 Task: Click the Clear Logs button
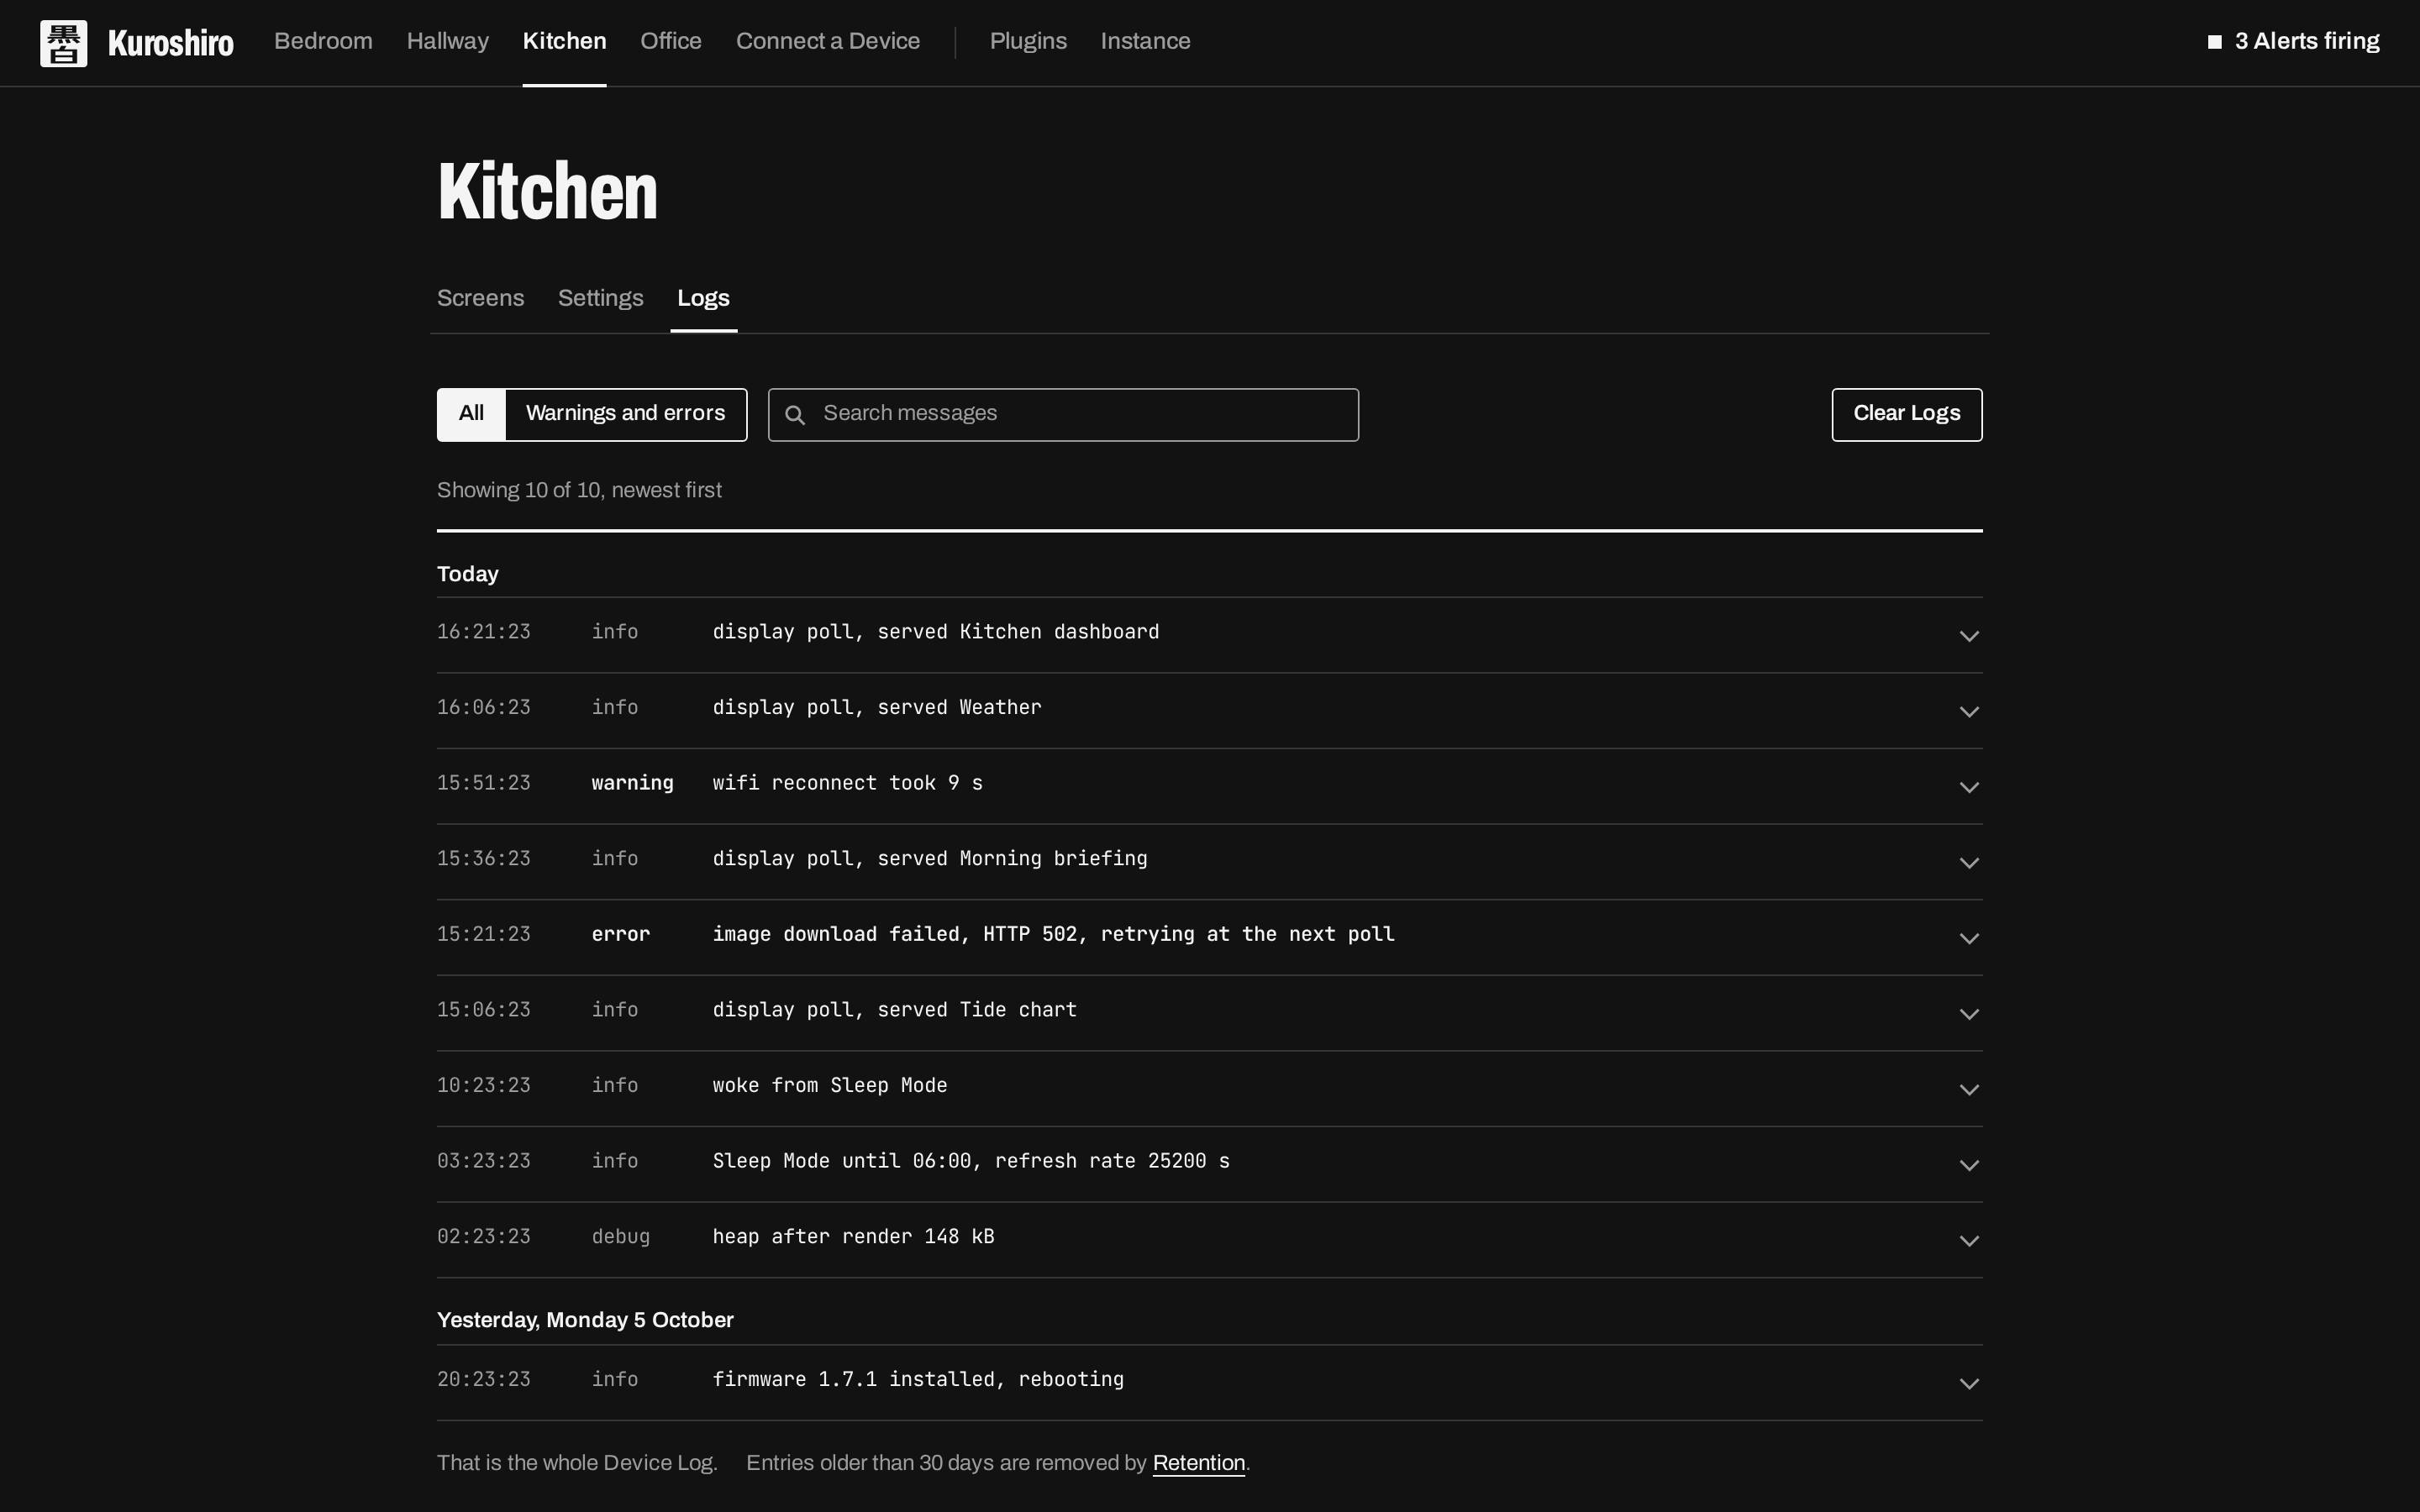tap(1906, 414)
